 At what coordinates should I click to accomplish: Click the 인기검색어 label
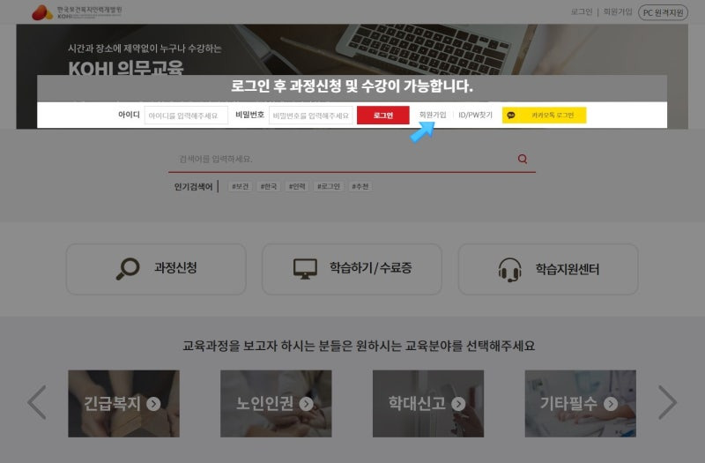click(x=193, y=187)
